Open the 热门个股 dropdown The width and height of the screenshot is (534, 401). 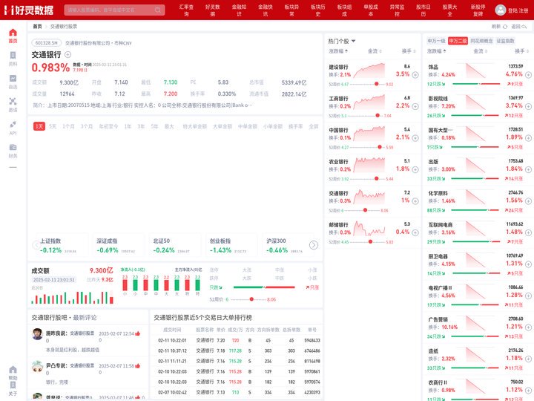(x=342, y=41)
